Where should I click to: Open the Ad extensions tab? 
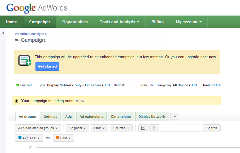click(91, 117)
